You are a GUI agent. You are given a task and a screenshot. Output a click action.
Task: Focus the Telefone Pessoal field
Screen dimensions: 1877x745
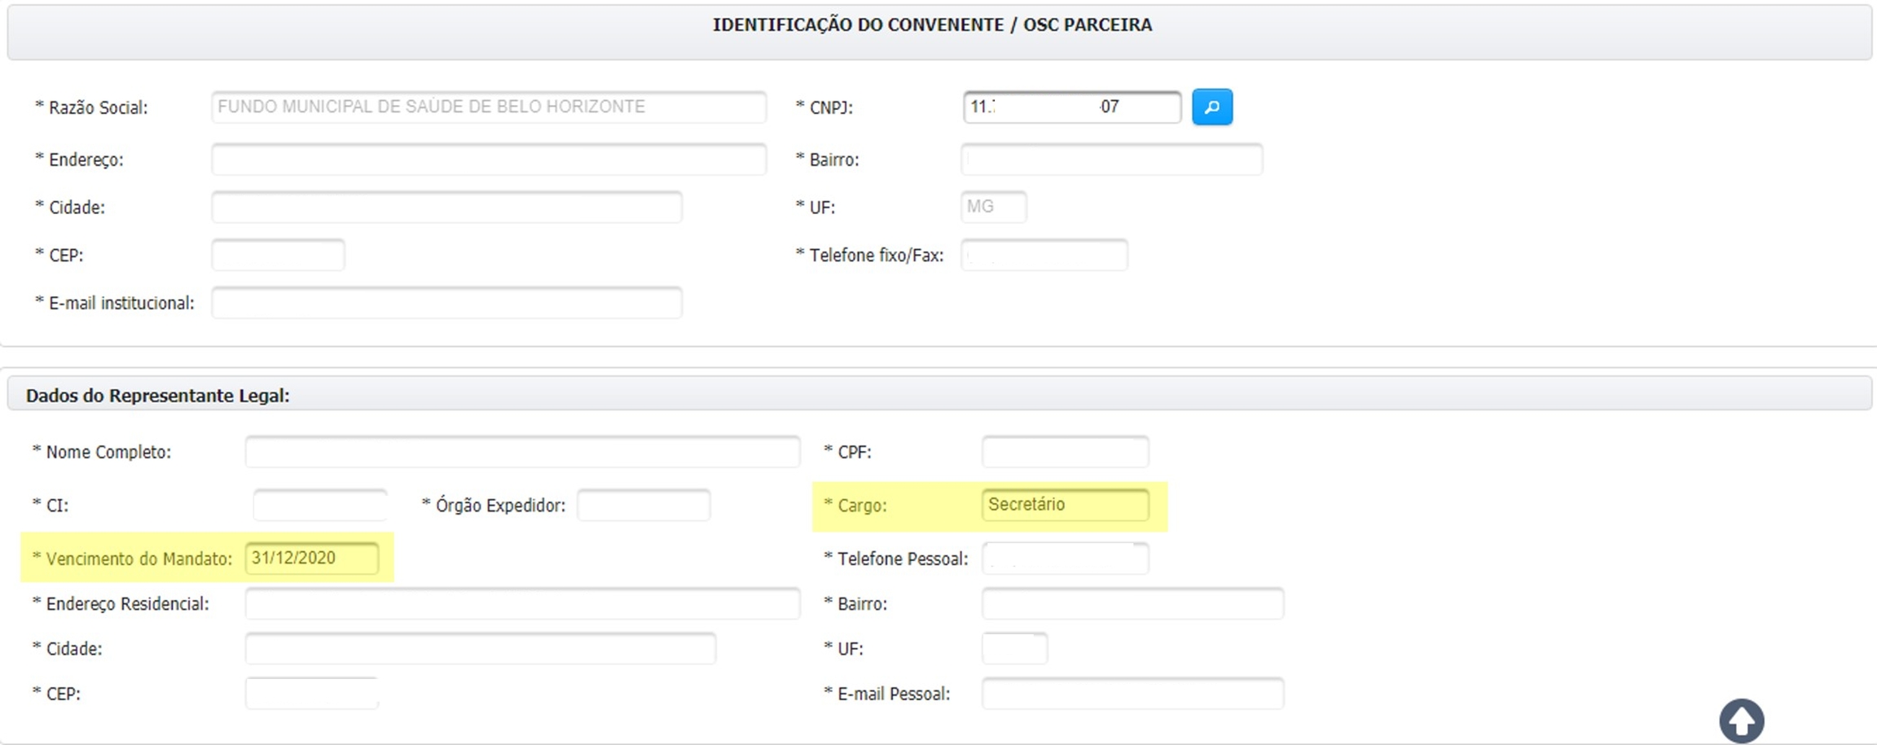click(x=1065, y=559)
